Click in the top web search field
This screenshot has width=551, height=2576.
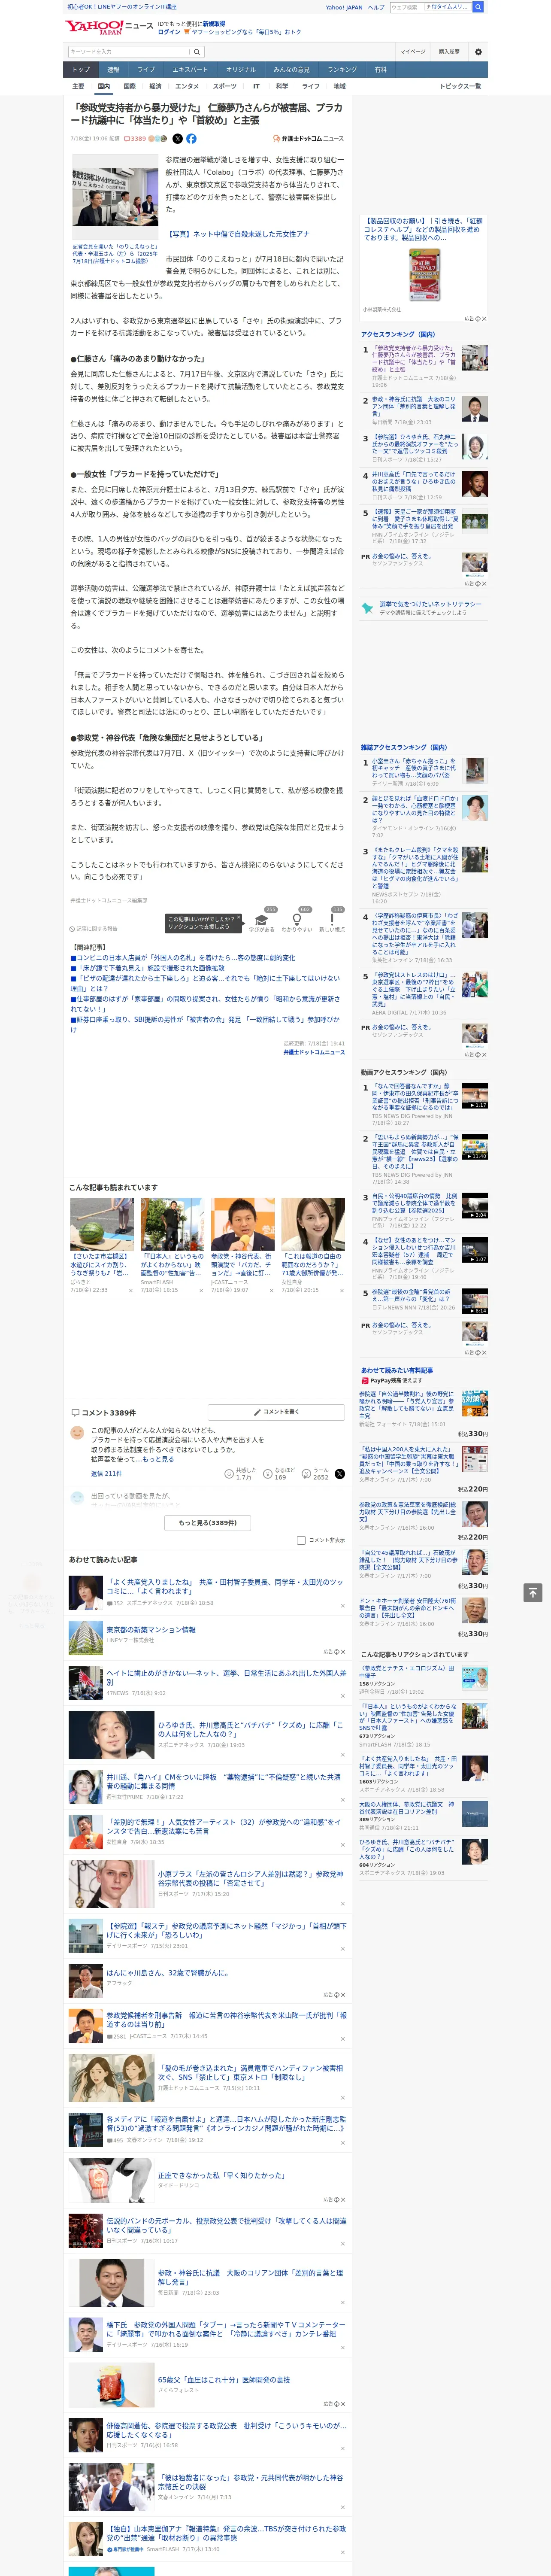[x=406, y=7]
